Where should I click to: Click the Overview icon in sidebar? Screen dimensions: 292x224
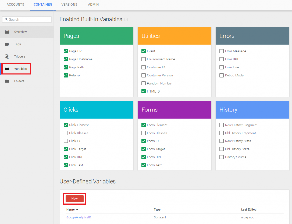[x=7, y=32]
